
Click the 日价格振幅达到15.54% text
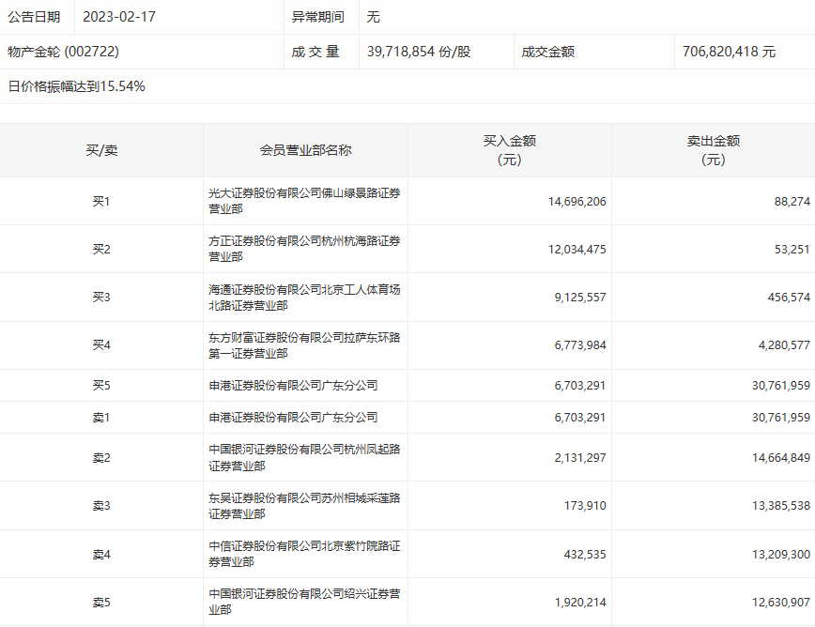(x=76, y=86)
